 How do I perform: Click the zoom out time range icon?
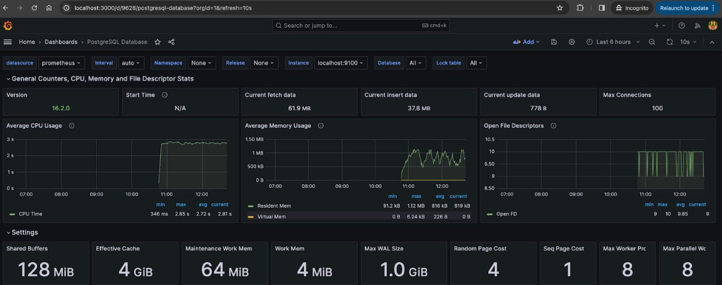point(652,42)
